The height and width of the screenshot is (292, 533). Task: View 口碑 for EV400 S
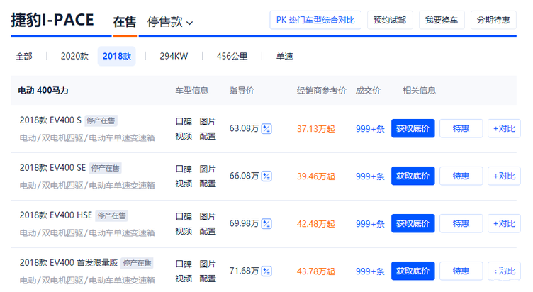pyautogui.click(x=184, y=121)
